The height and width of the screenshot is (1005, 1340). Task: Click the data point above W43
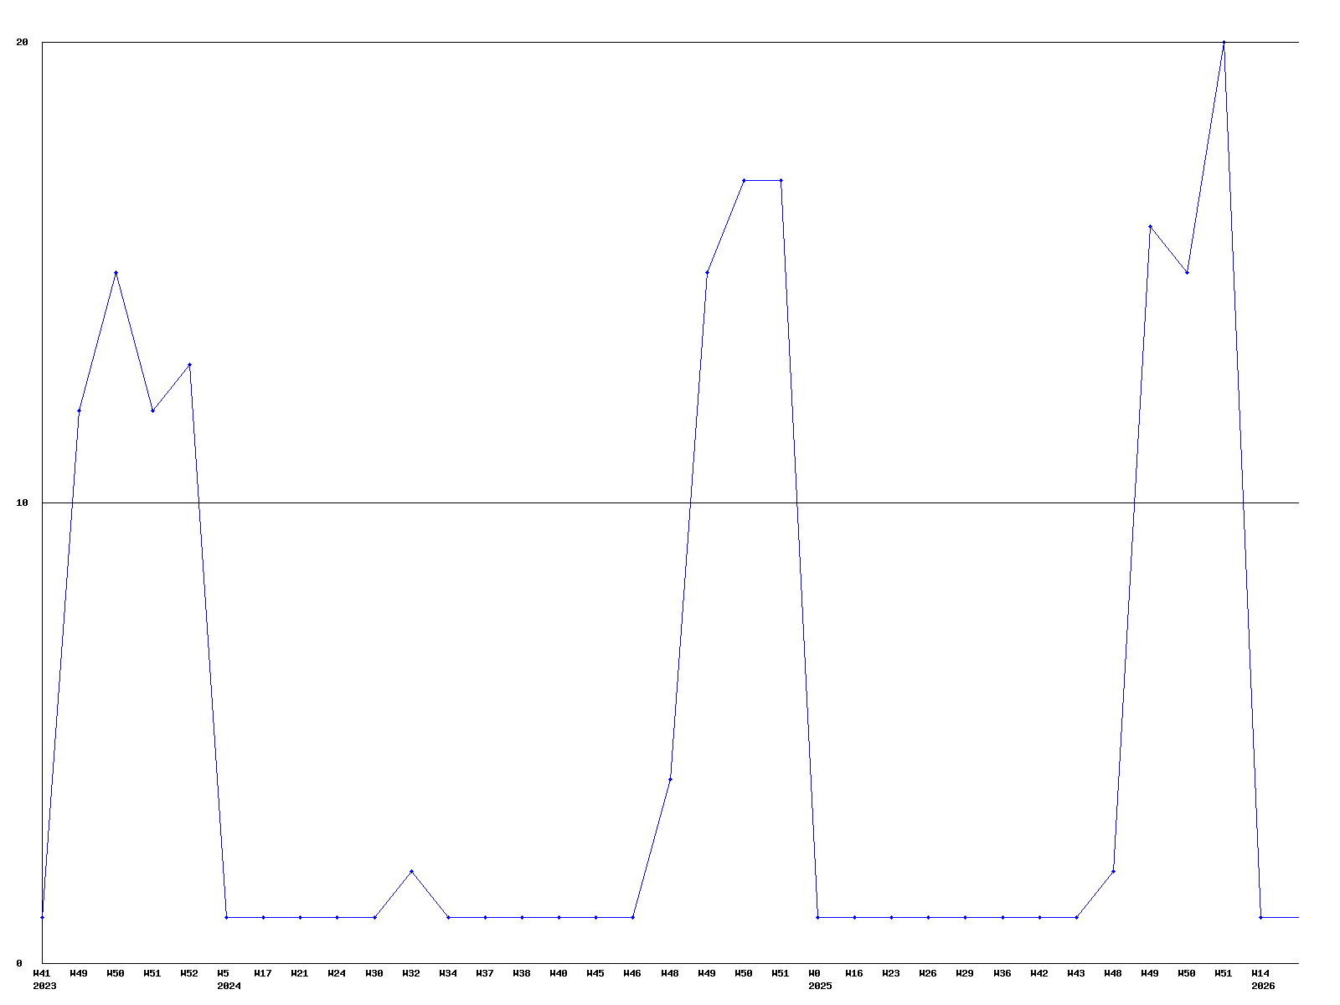[1076, 917]
